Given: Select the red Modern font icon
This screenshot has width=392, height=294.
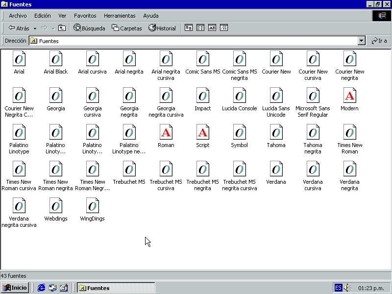Looking at the screenshot, I should point(350,95).
